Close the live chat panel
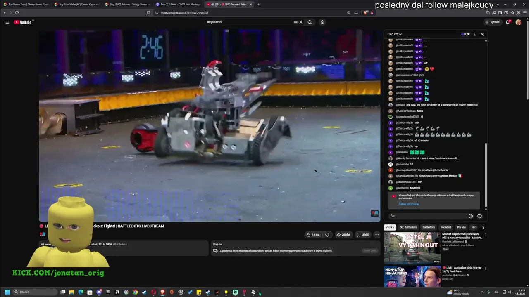529x297 pixels. (x=482, y=34)
